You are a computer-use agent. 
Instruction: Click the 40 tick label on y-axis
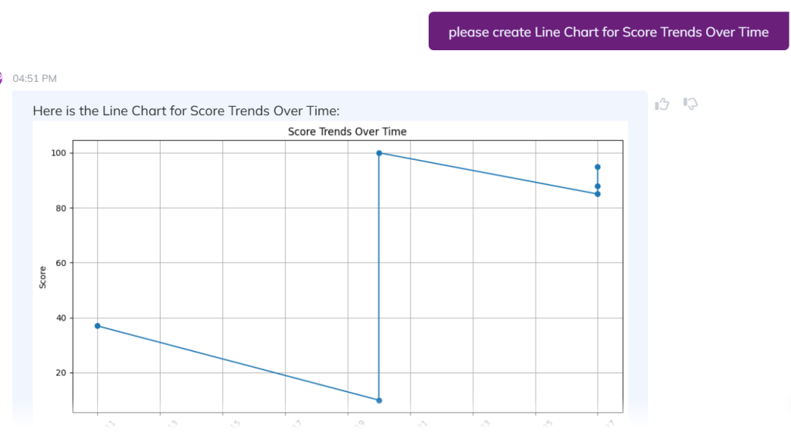point(60,318)
